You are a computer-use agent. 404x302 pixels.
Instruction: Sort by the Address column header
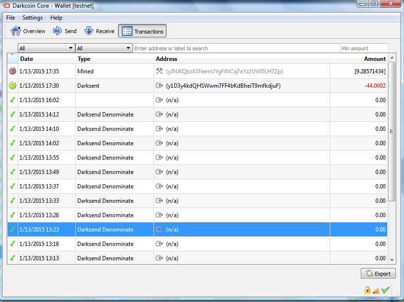pos(242,58)
